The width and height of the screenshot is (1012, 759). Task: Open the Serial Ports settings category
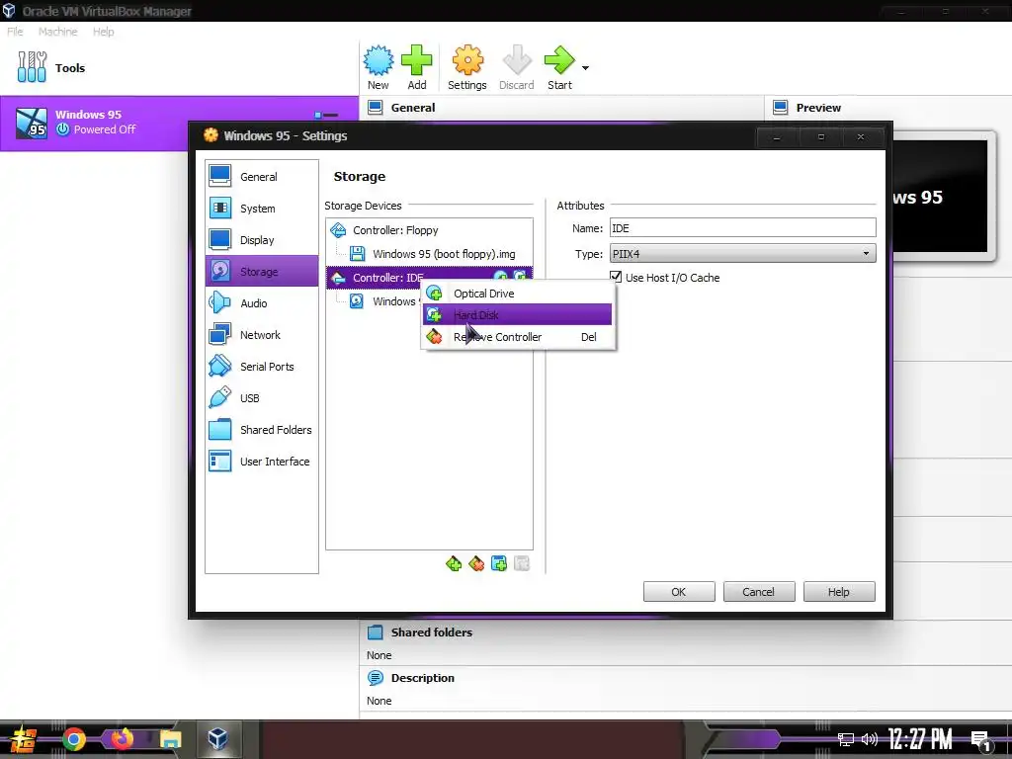[261, 367]
